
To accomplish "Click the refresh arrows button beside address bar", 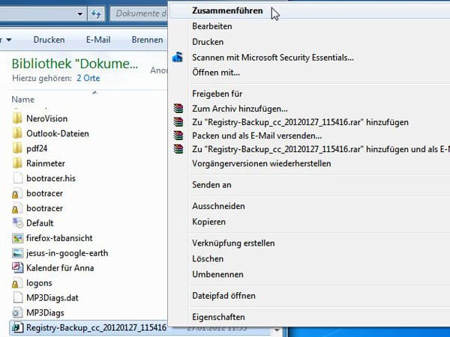I will [96, 13].
